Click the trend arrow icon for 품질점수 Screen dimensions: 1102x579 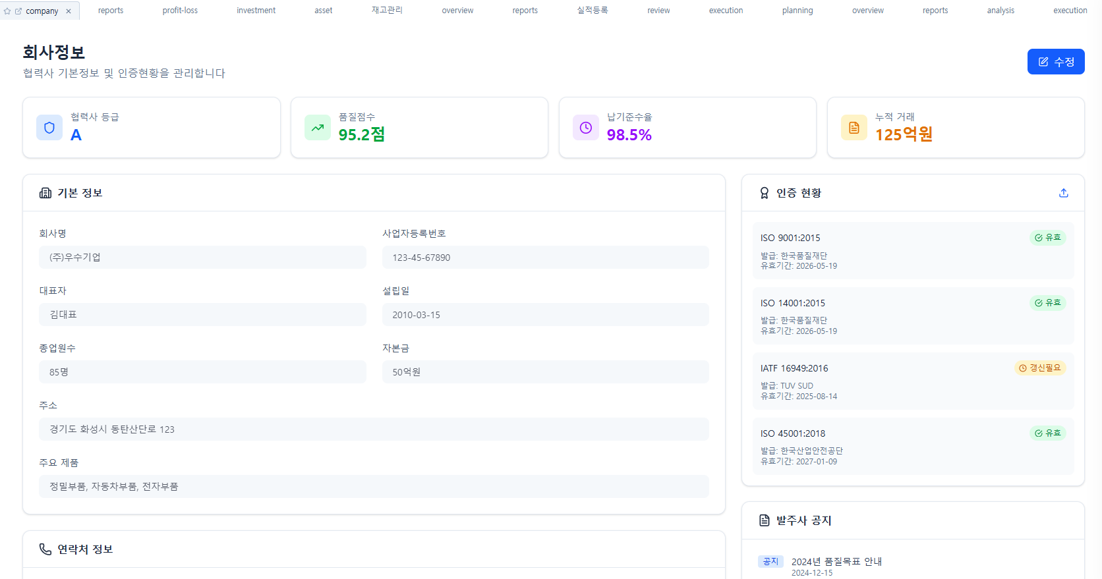pyautogui.click(x=318, y=128)
